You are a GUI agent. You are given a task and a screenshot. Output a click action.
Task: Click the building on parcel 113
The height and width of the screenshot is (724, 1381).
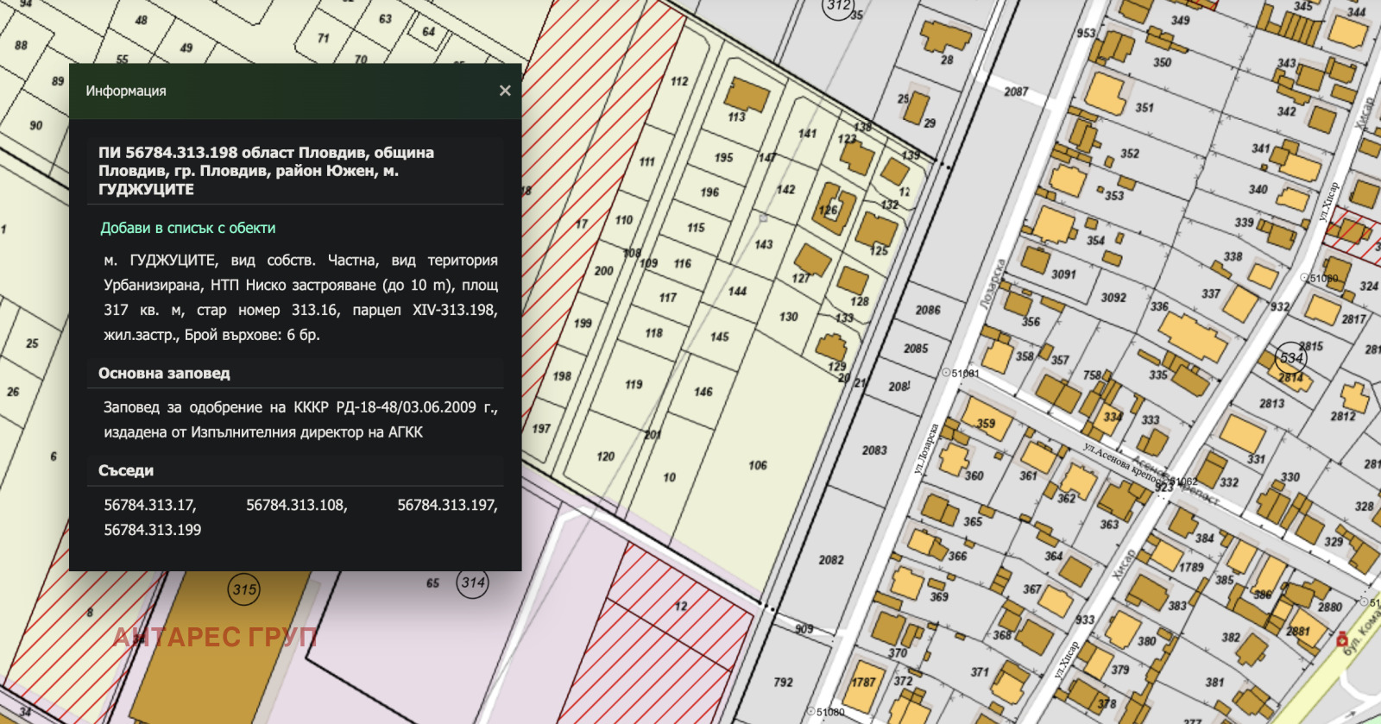point(747,93)
